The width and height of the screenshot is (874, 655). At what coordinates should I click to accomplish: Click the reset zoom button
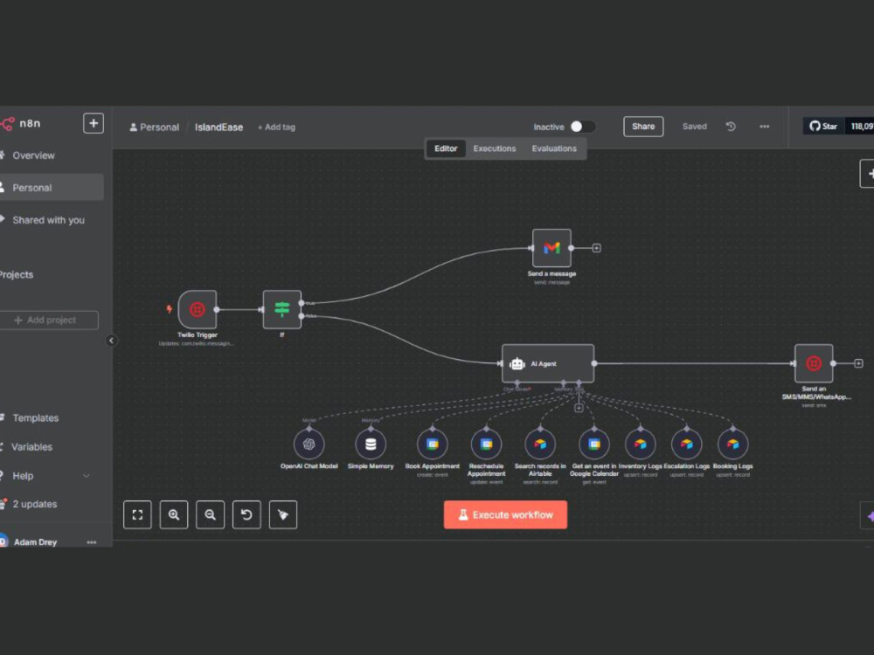(246, 514)
